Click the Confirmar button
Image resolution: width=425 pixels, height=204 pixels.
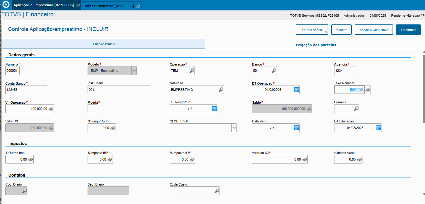coord(408,30)
